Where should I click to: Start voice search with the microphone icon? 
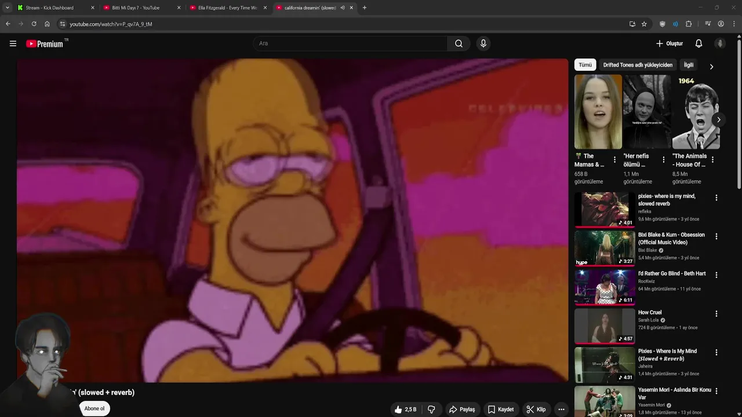(483, 43)
